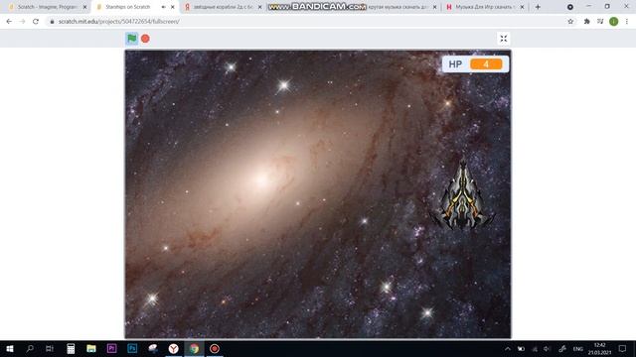Bookmark this page with star icon
Image resolution: width=636 pixels, height=357 pixels.
point(570,22)
